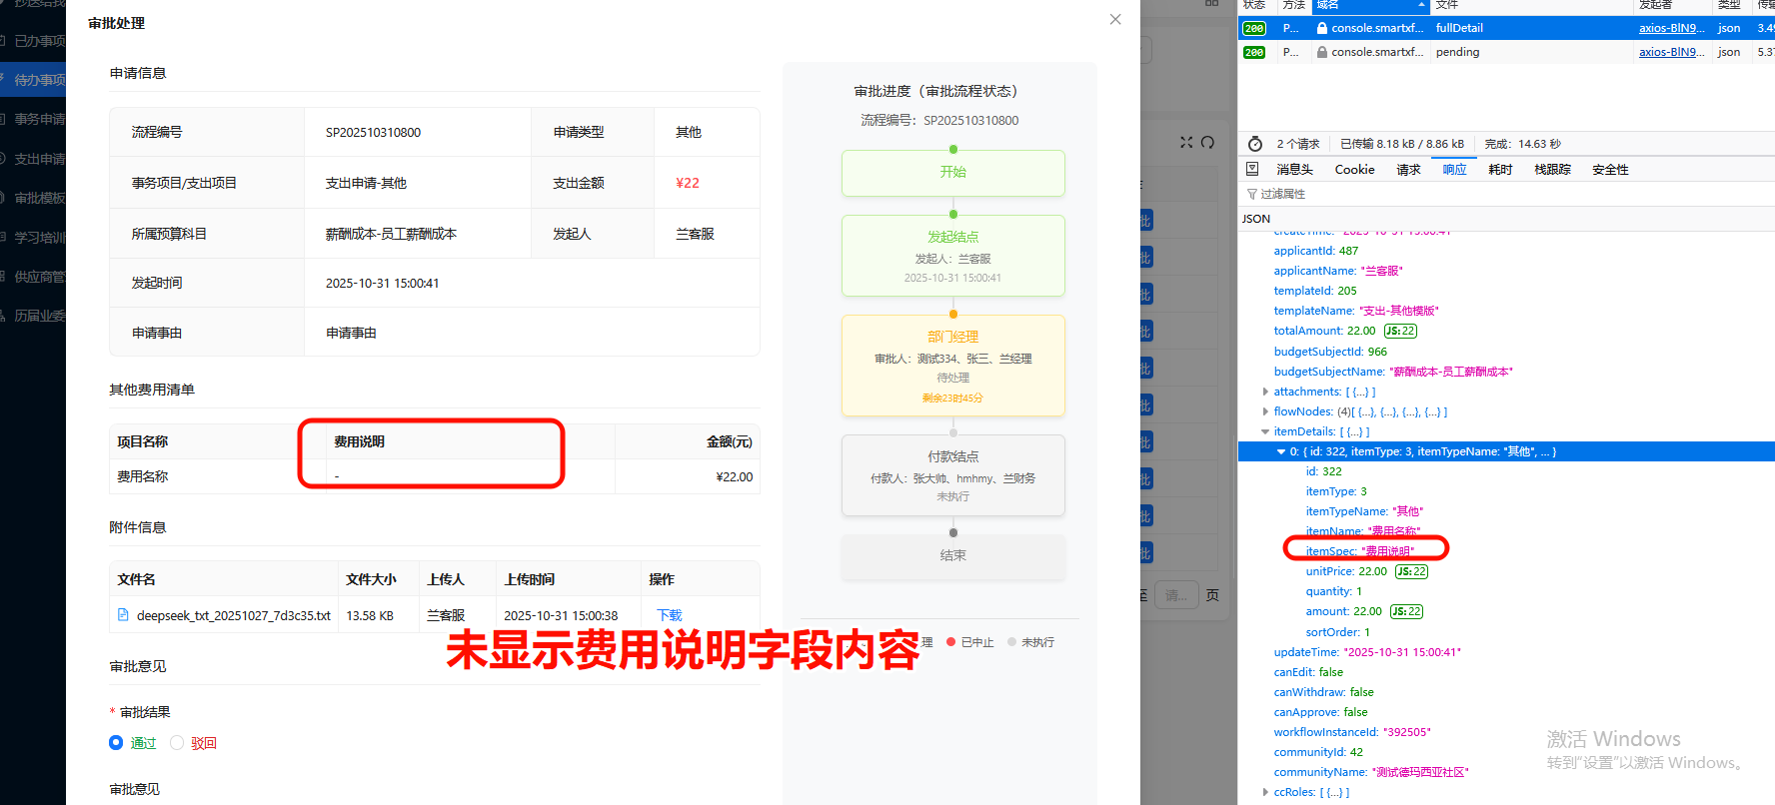Switch to the 耗时 tab
The image size is (1775, 805).
[1500, 169]
